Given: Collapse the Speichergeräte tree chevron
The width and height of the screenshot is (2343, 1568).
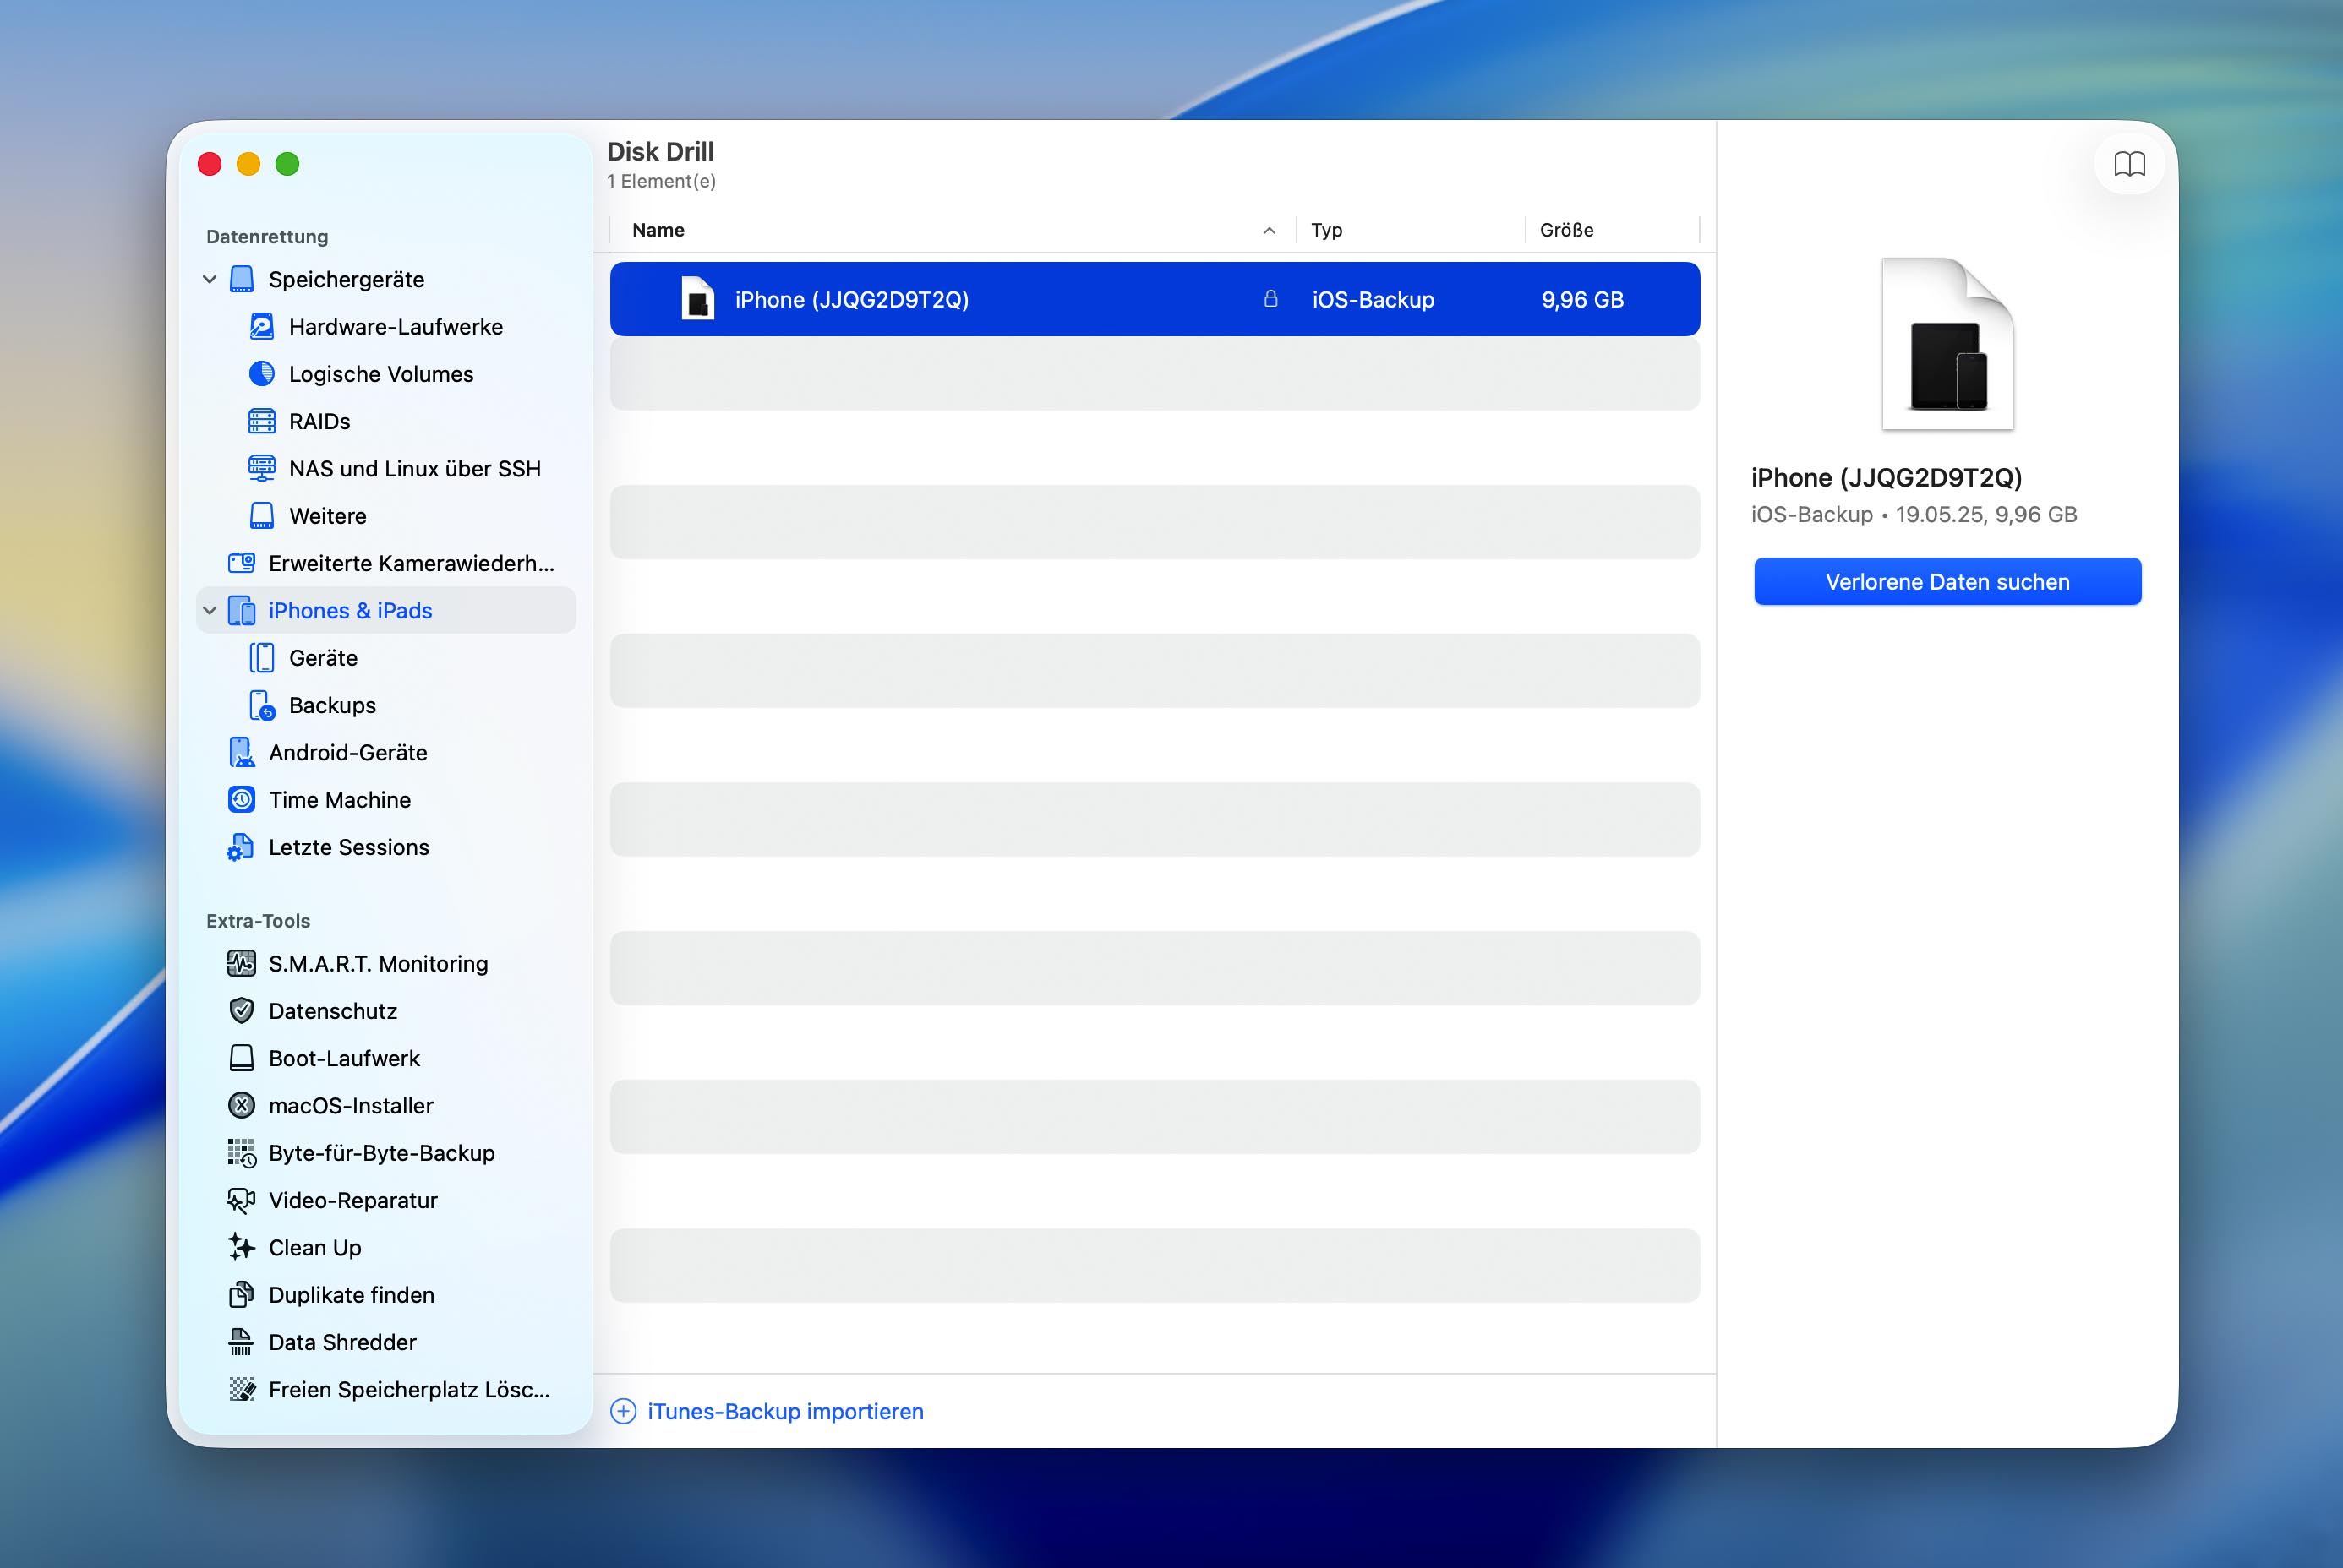Looking at the screenshot, I should (209, 280).
